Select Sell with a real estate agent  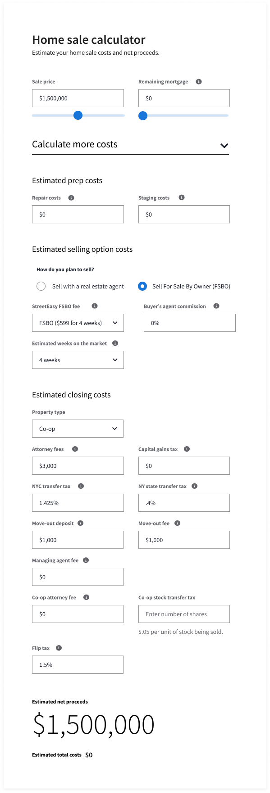pyautogui.click(x=41, y=286)
